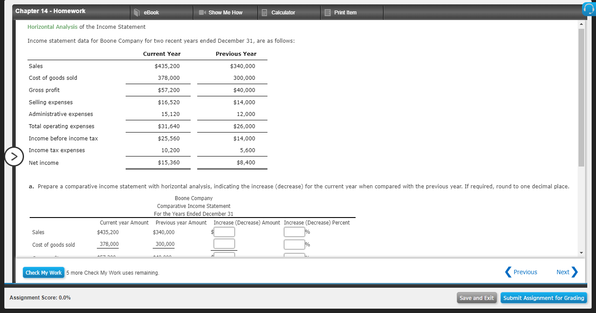Click the Check My Work button
596x313 pixels.
43,272
